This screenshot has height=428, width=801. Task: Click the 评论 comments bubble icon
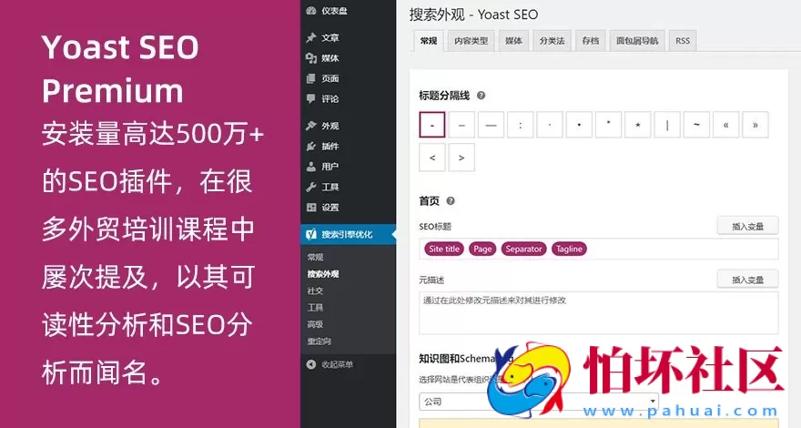pos(311,98)
